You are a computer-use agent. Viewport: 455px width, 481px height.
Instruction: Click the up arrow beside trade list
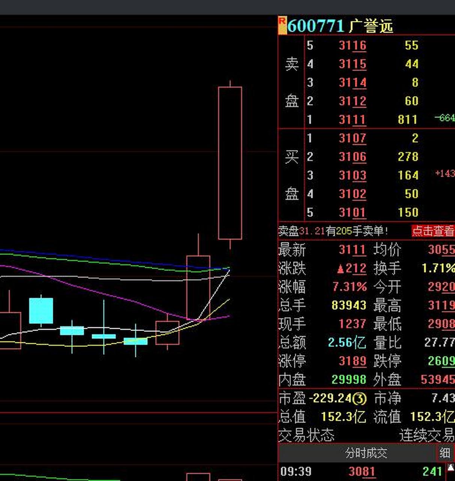click(x=450, y=468)
